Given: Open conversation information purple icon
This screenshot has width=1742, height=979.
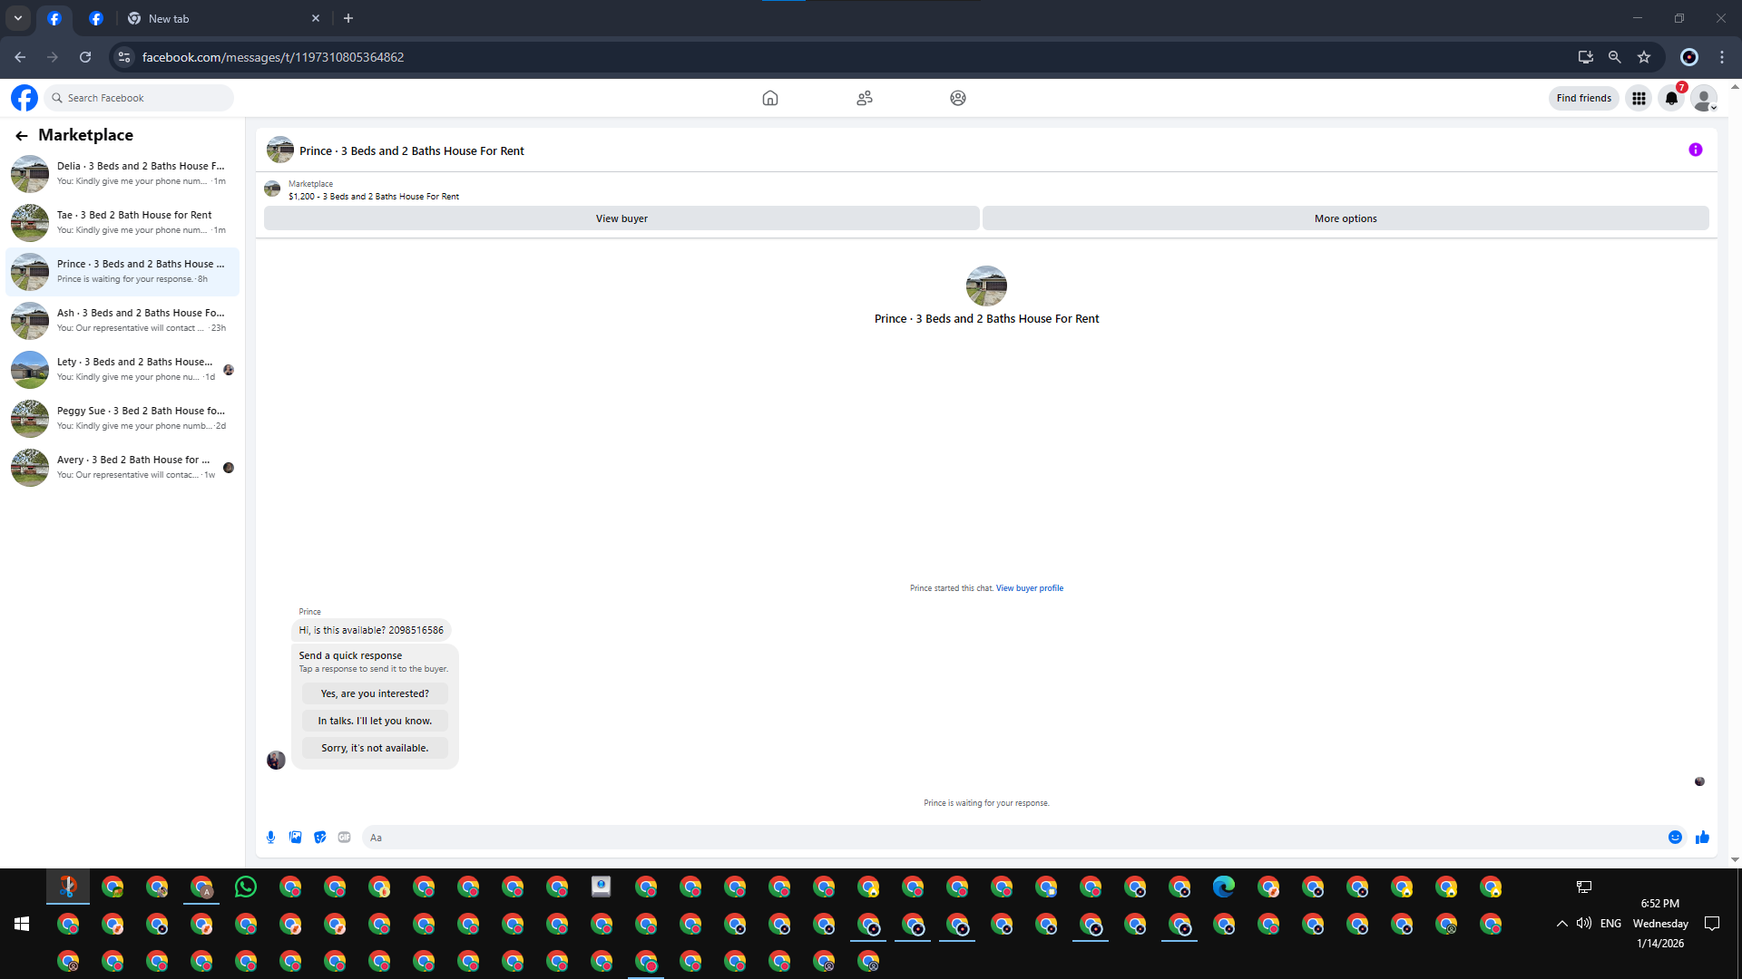Looking at the screenshot, I should pos(1695,150).
